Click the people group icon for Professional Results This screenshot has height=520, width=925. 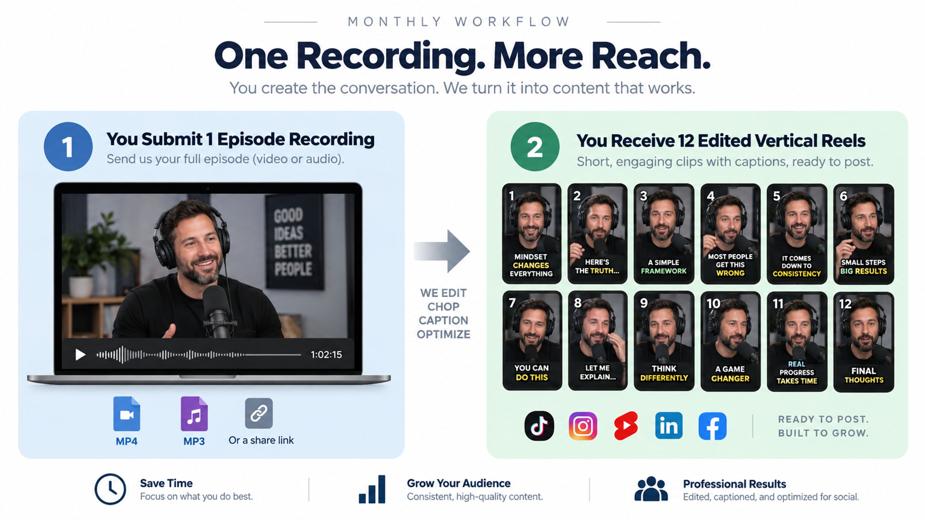pyautogui.click(x=651, y=489)
